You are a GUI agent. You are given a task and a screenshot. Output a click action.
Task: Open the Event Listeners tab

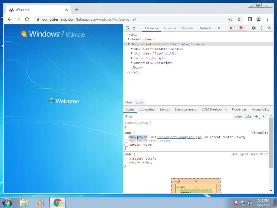pos(185,109)
